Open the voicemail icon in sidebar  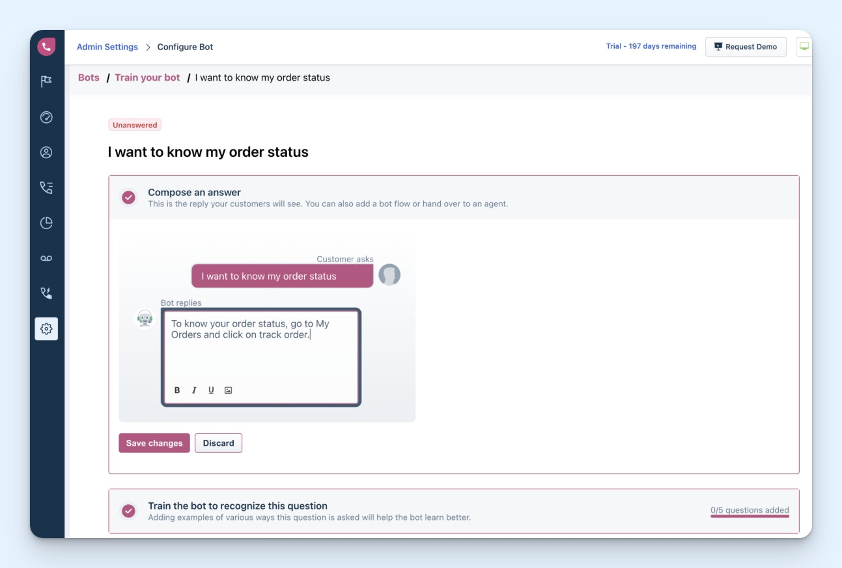point(46,258)
